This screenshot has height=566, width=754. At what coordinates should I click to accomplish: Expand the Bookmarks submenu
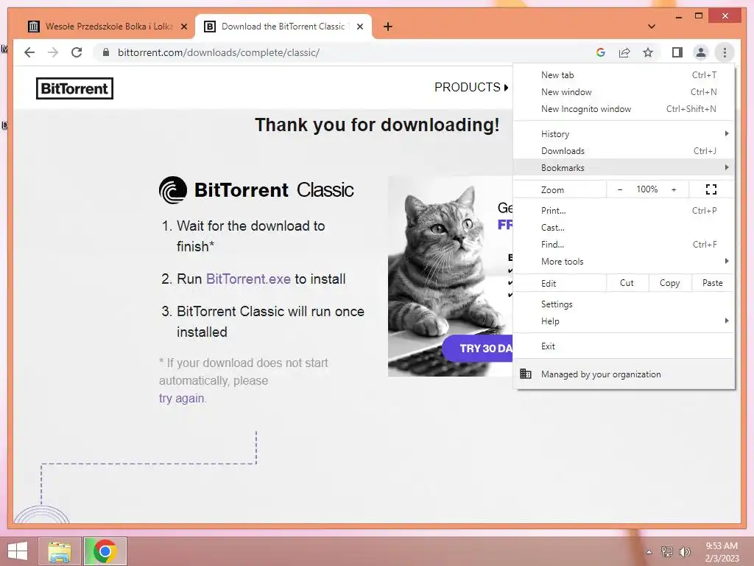[624, 167]
